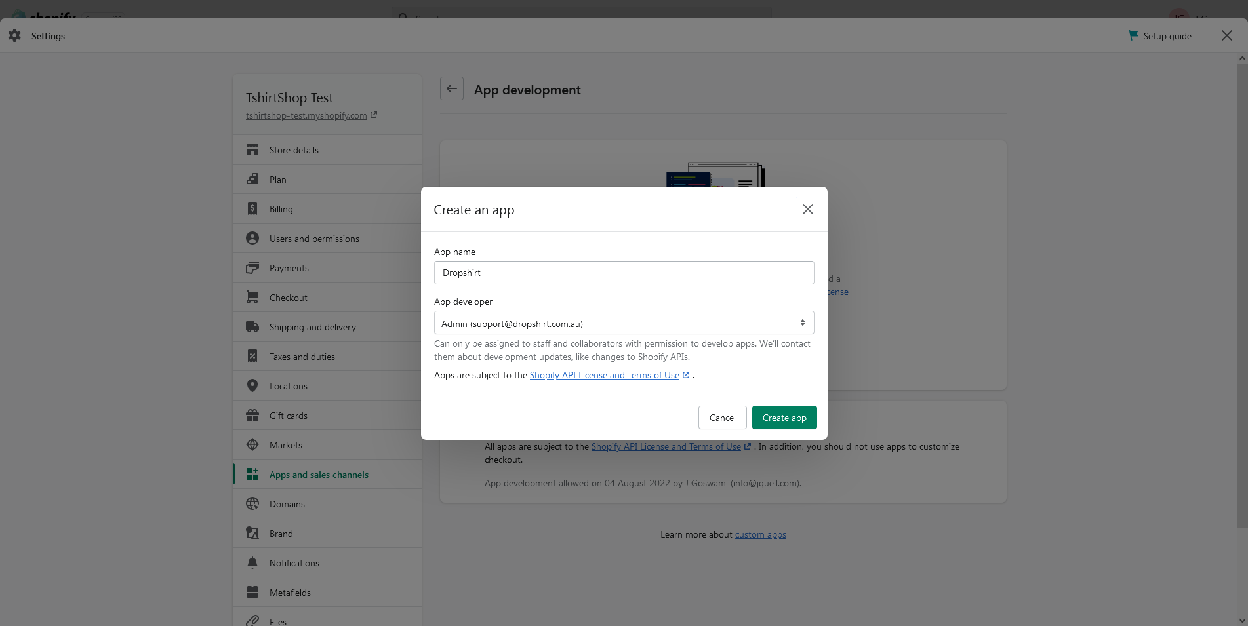Image resolution: width=1248 pixels, height=626 pixels.
Task: Close the Create an app dialog
Action: [807, 209]
